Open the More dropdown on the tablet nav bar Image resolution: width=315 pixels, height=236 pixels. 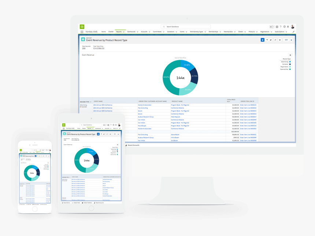115,128
